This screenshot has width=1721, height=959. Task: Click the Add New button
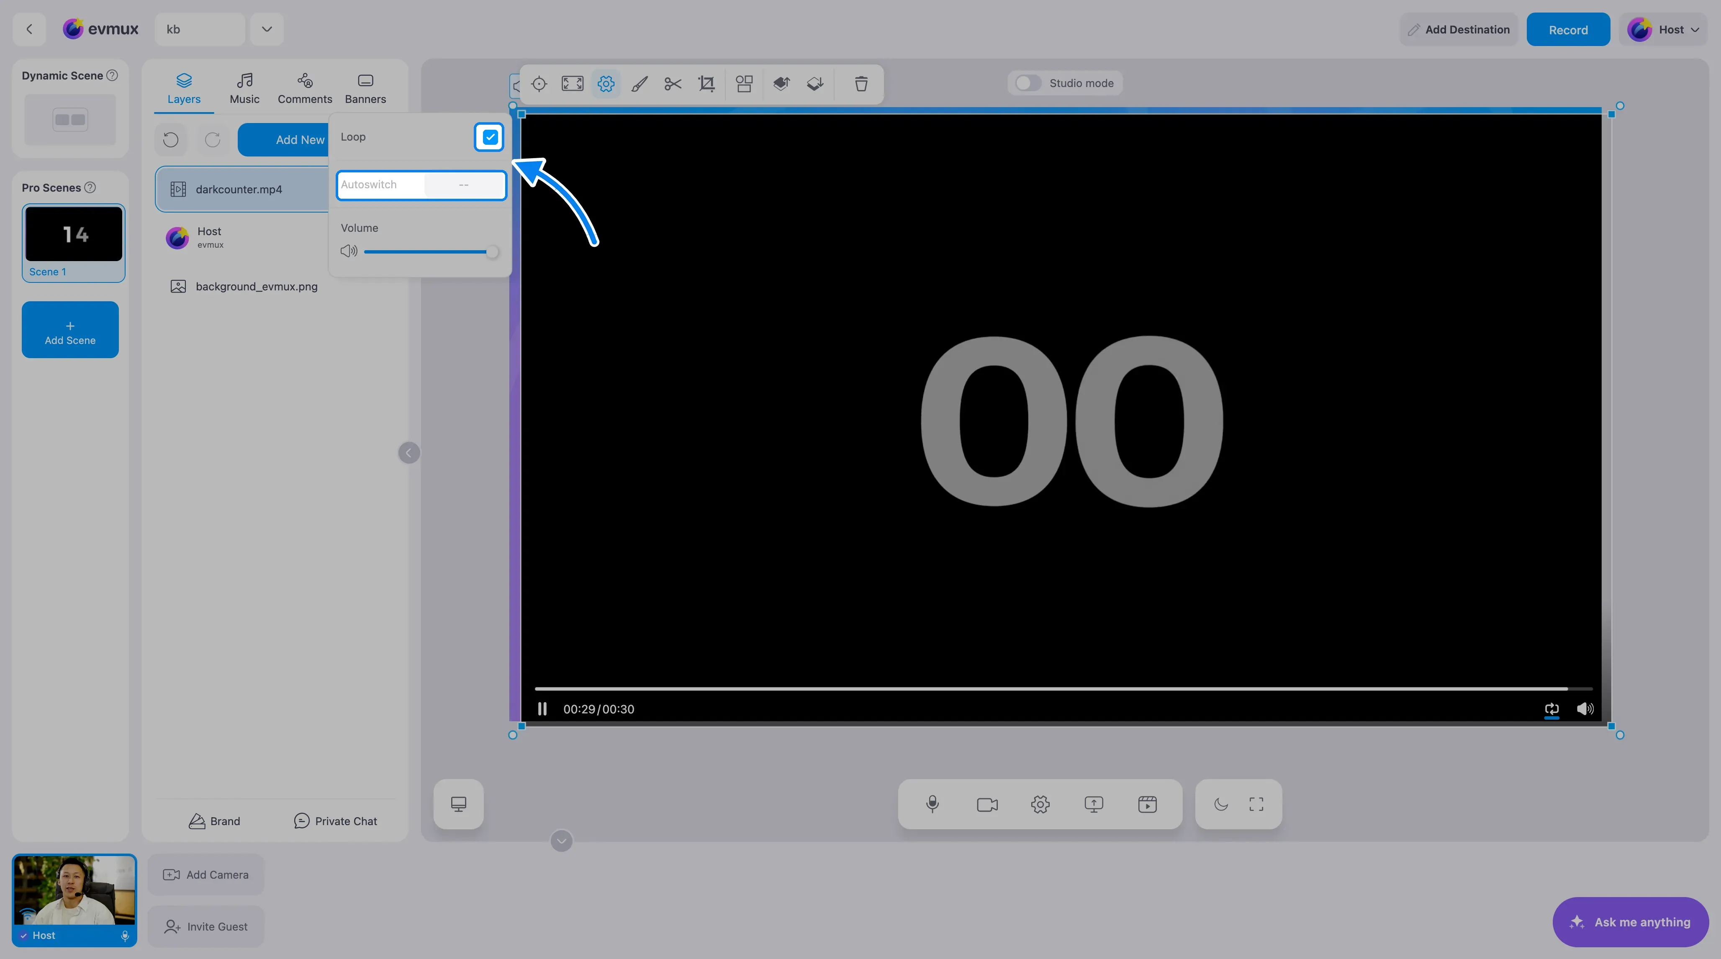click(284, 140)
